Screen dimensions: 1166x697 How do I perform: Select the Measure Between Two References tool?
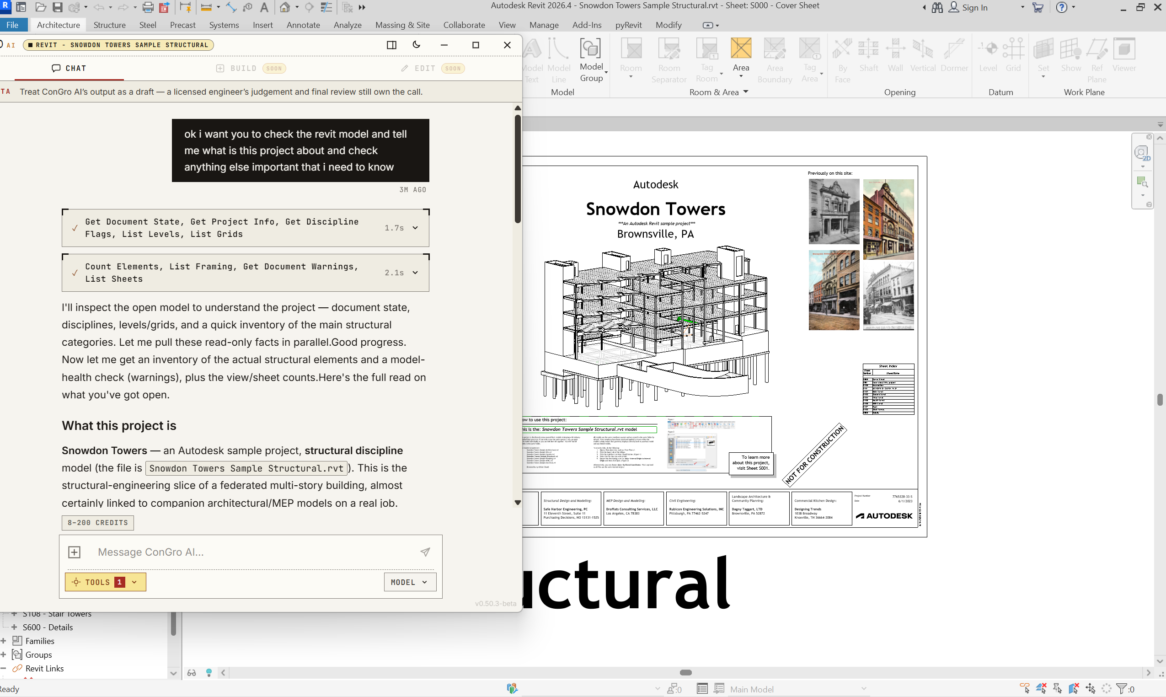(x=206, y=7)
